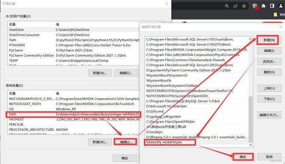Screen dimensions: 285x164
Task: Select the OS system variable row
Action: [74, 109]
